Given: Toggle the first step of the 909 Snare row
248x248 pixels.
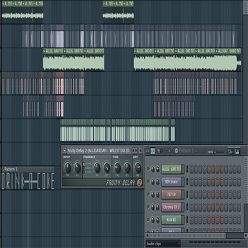Looking at the screenshot, I should coord(191,182).
